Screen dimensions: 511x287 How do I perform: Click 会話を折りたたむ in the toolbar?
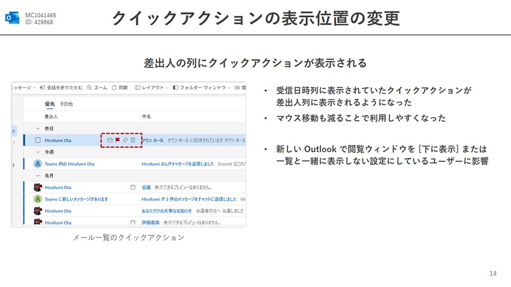[x=61, y=88]
